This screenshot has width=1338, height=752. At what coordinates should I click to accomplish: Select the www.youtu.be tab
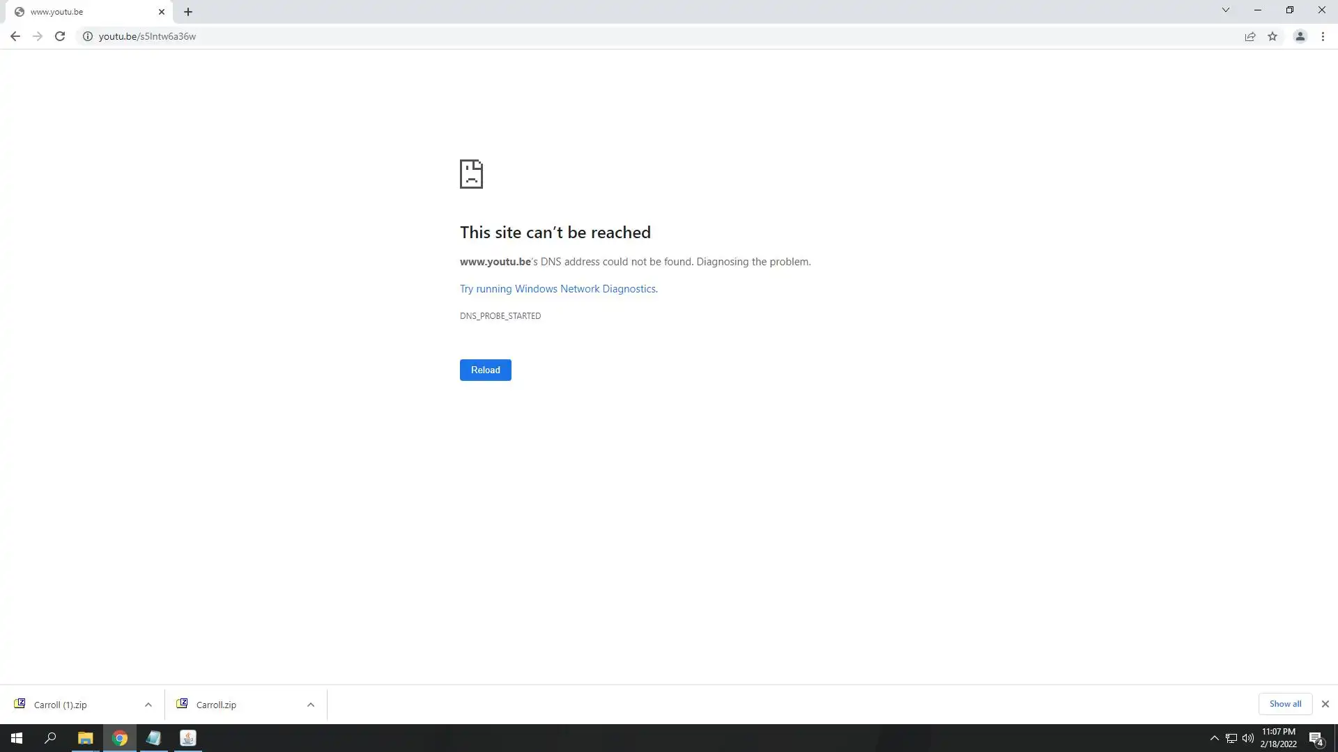[77, 12]
